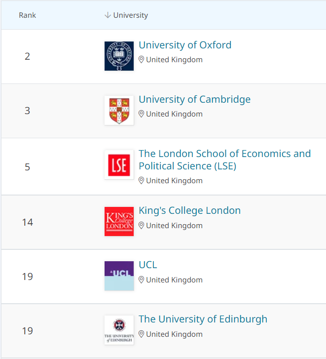Click the purple UCL logo
326x359 pixels.
pyautogui.click(x=119, y=276)
